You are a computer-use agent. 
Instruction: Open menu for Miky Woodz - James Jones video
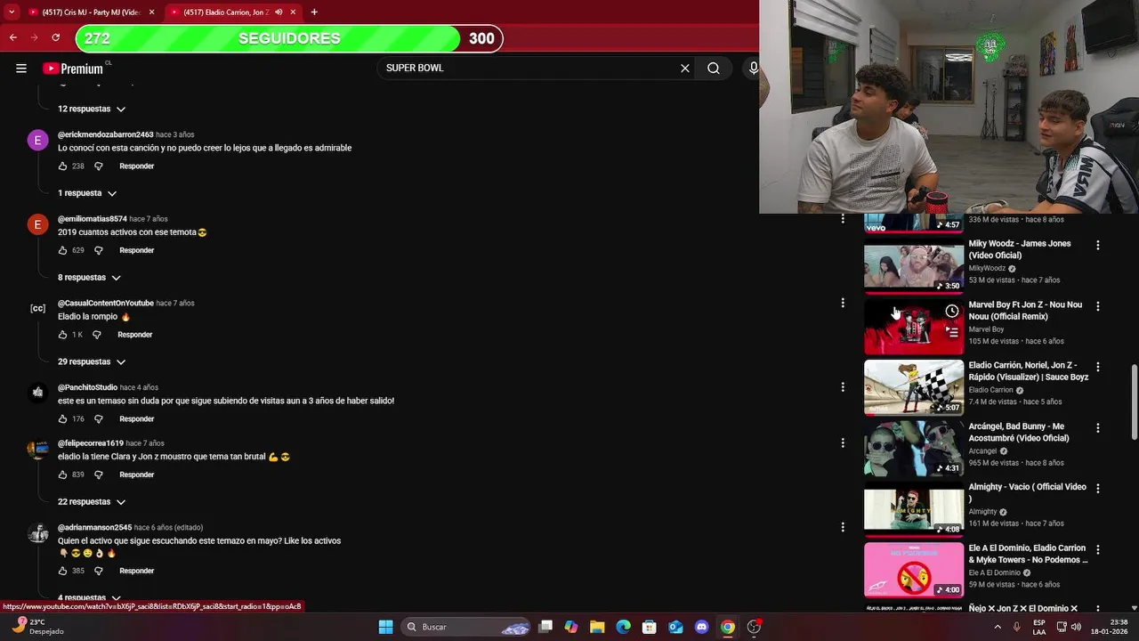pos(1098,245)
